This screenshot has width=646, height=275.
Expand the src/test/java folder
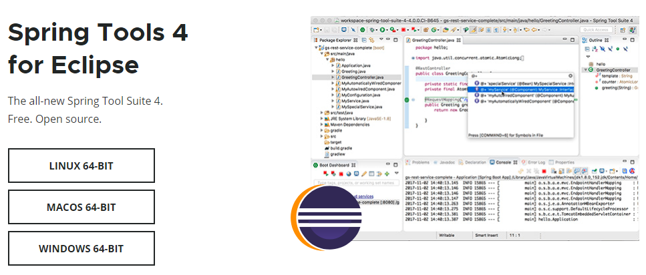[322, 113]
